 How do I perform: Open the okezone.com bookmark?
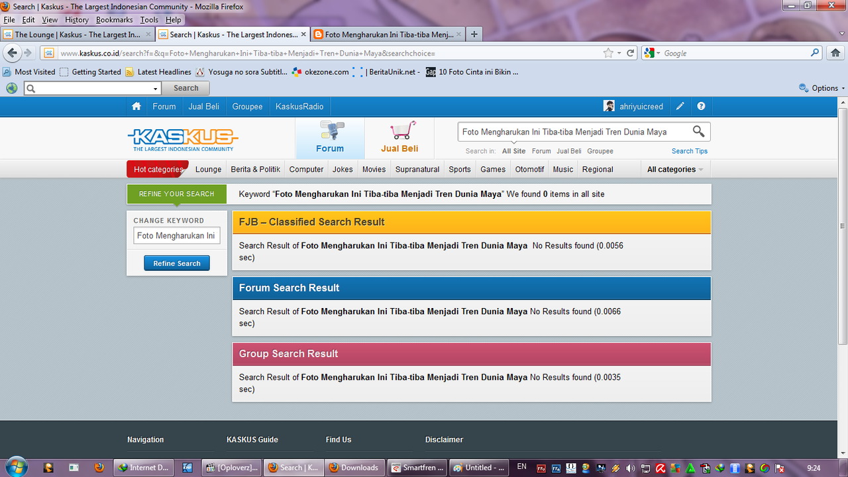point(321,72)
